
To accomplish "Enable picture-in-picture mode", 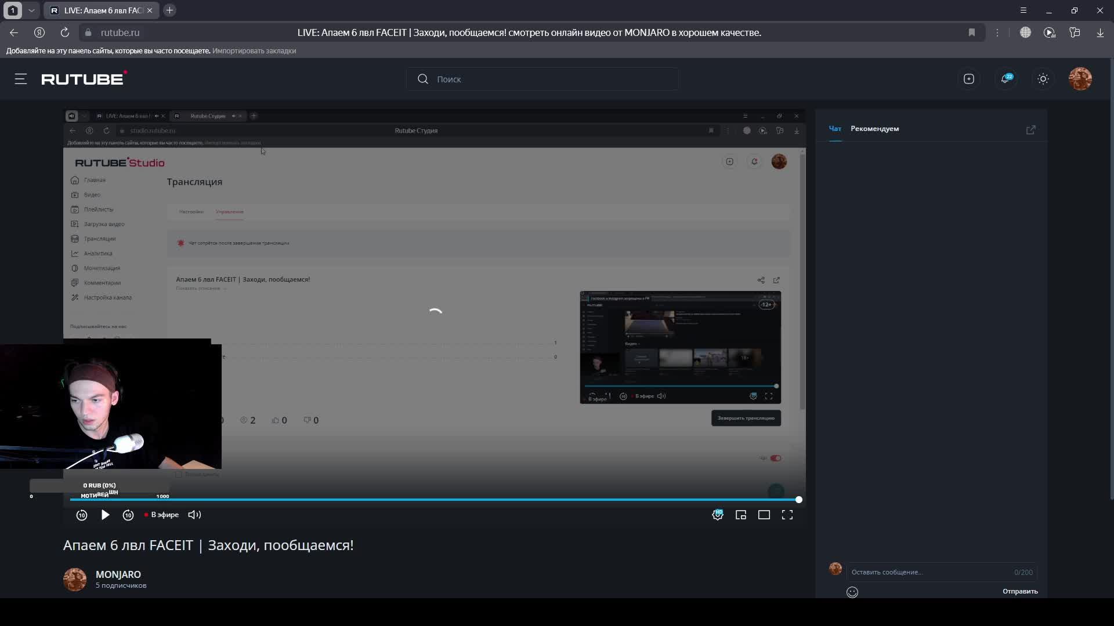I will coord(741,515).
